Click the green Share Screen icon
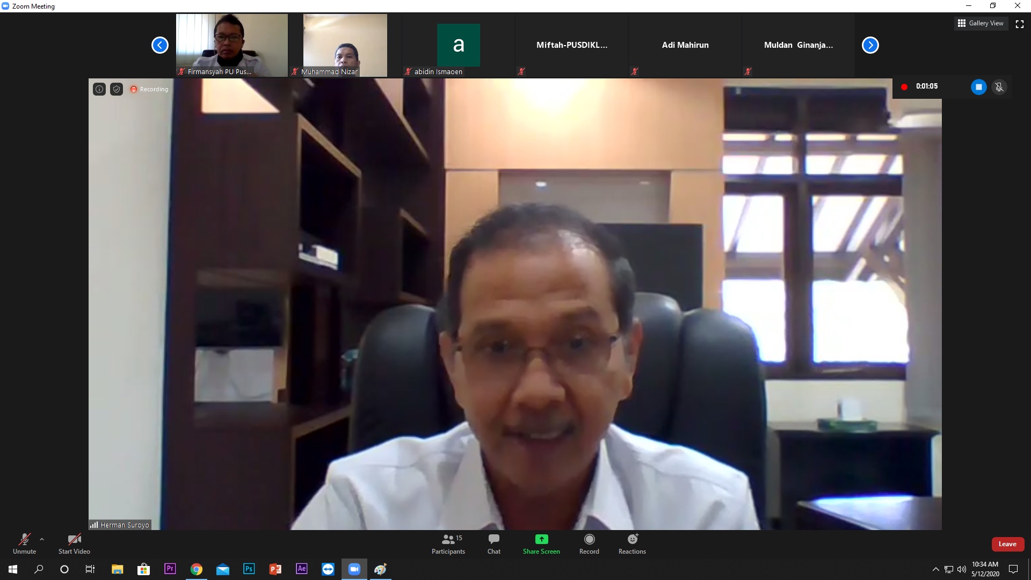1031x580 pixels. coord(541,539)
